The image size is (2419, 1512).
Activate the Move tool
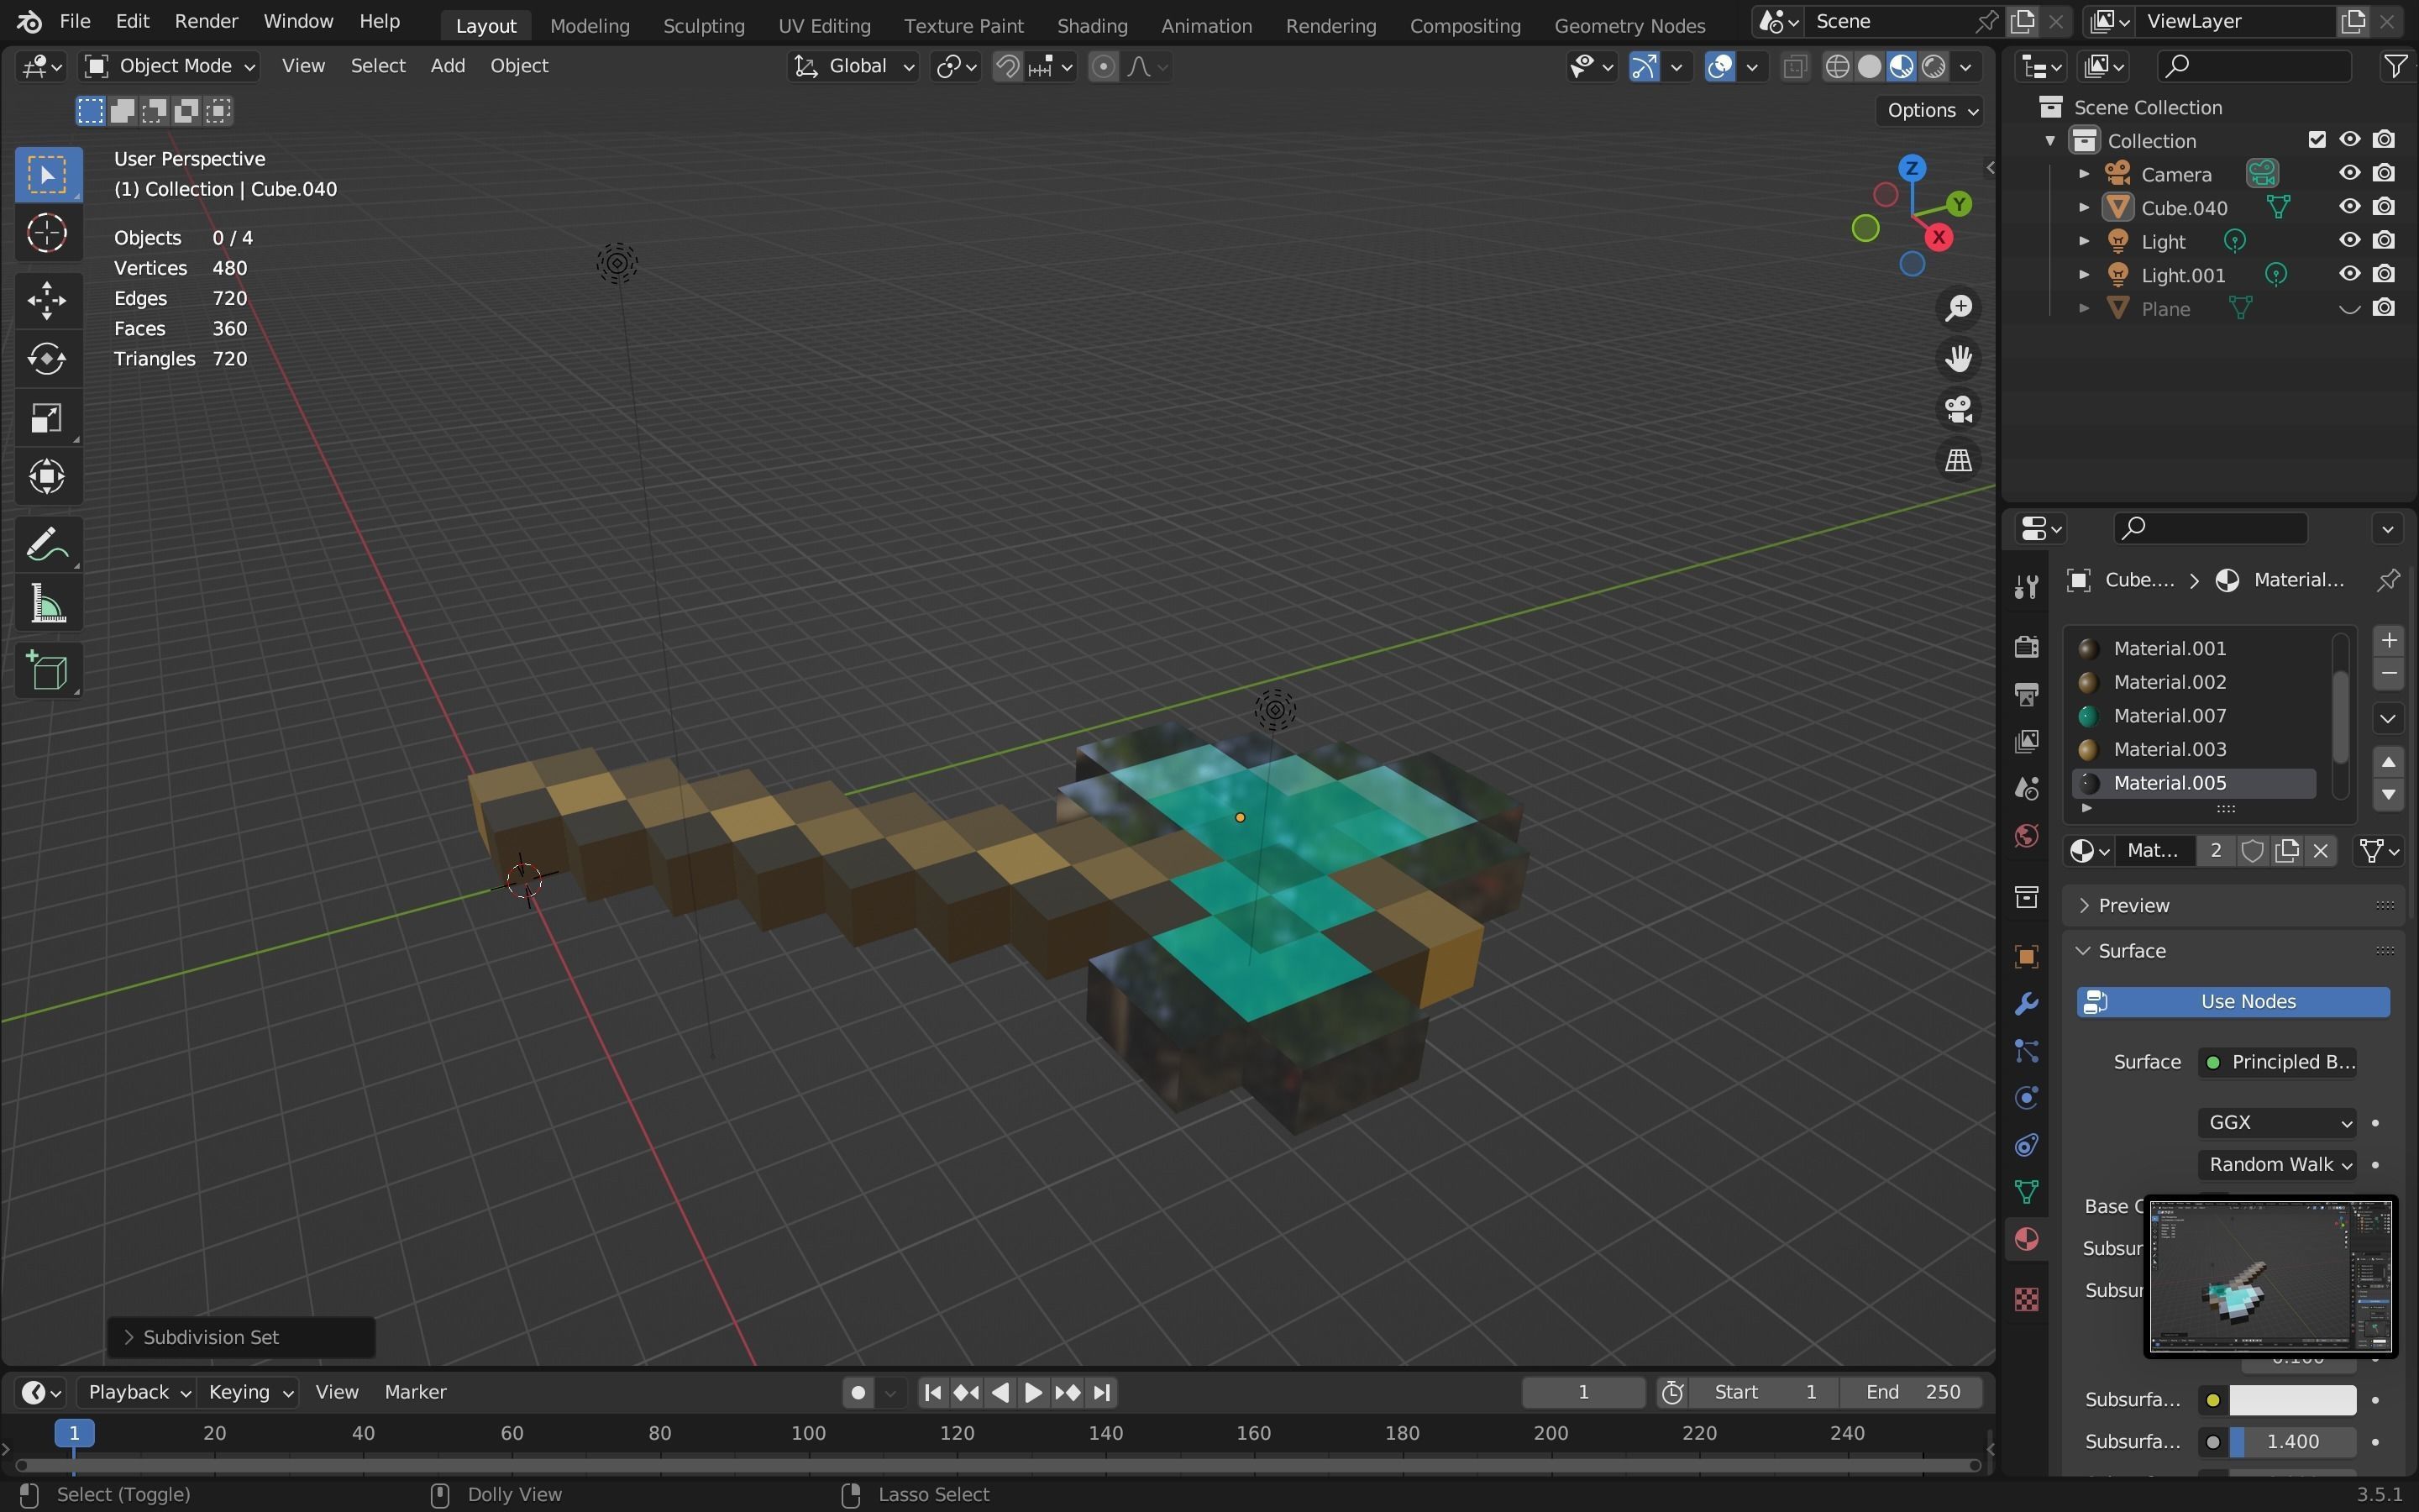coord(47,300)
